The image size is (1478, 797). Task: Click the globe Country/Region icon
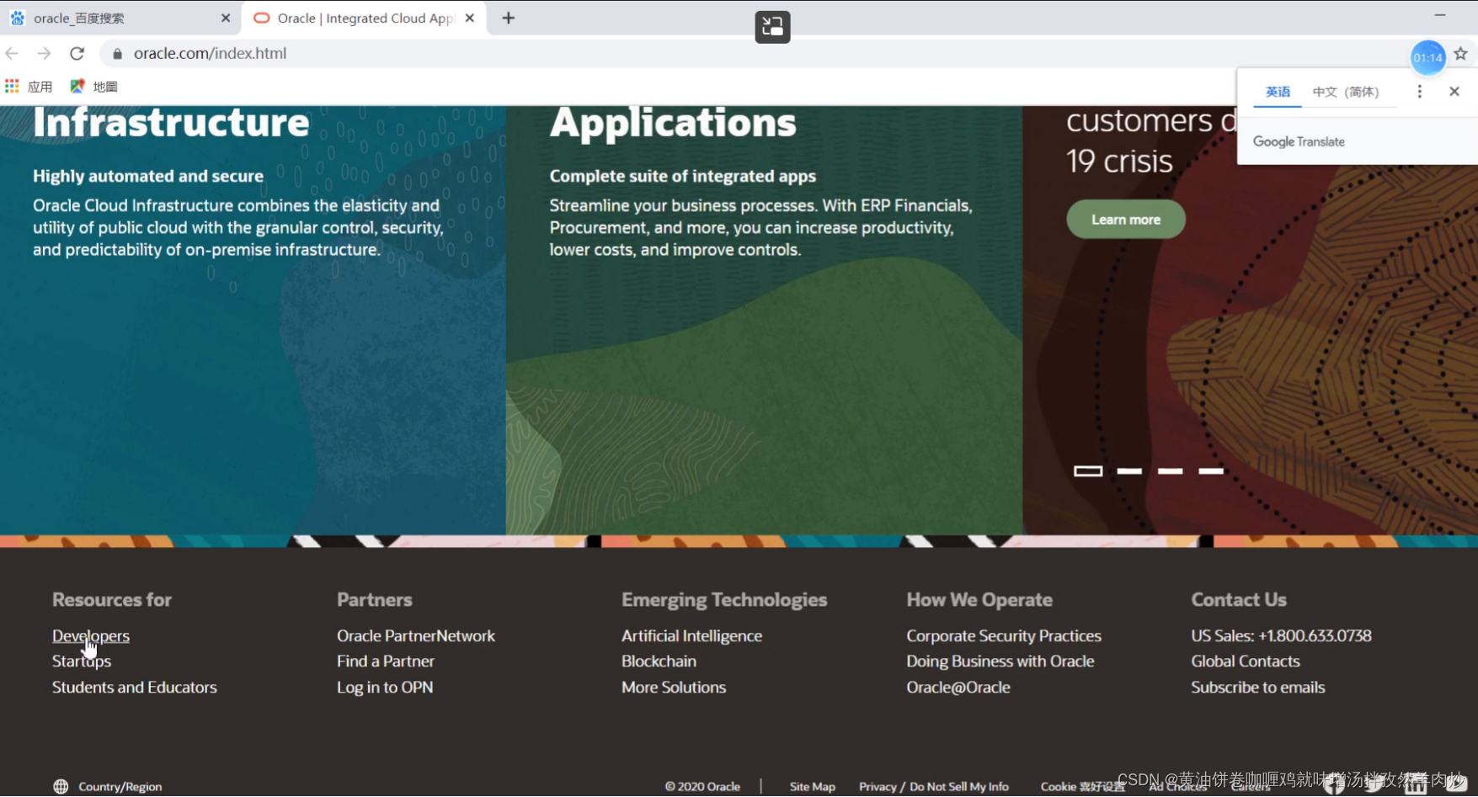(61, 787)
